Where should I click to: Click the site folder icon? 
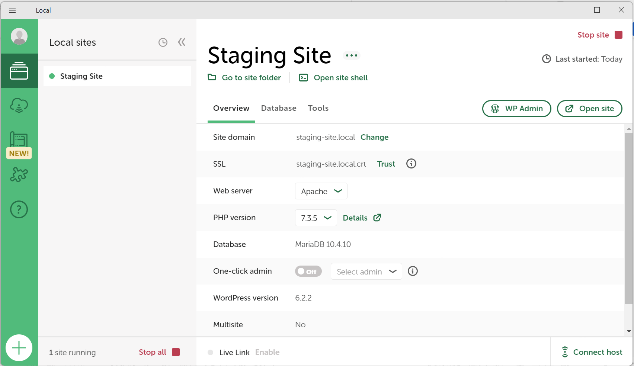212,77
